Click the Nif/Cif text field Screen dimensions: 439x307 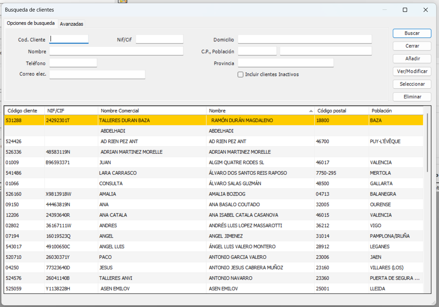pos(160,39)
